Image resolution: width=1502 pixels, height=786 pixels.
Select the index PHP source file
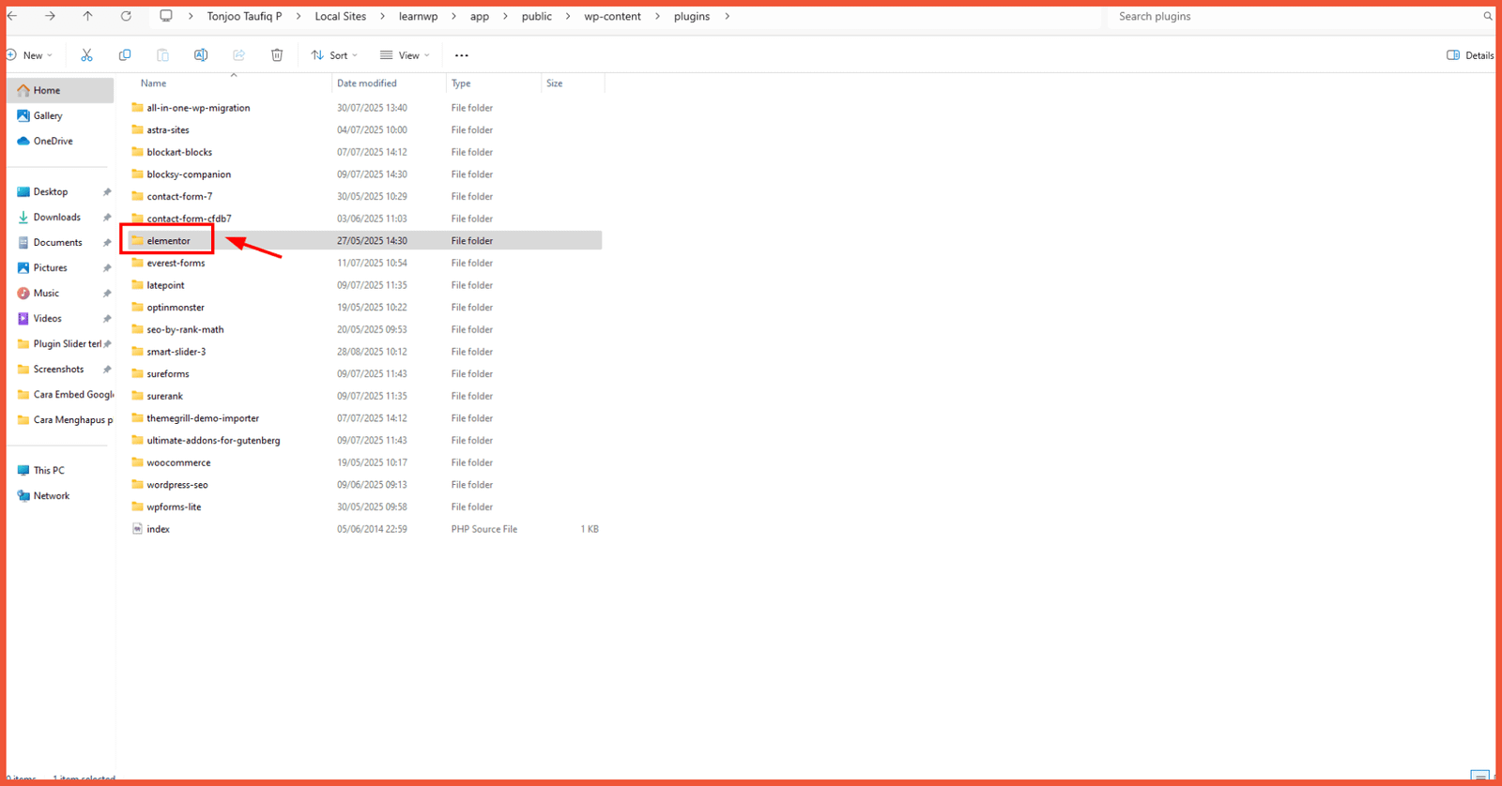[158, 529]
